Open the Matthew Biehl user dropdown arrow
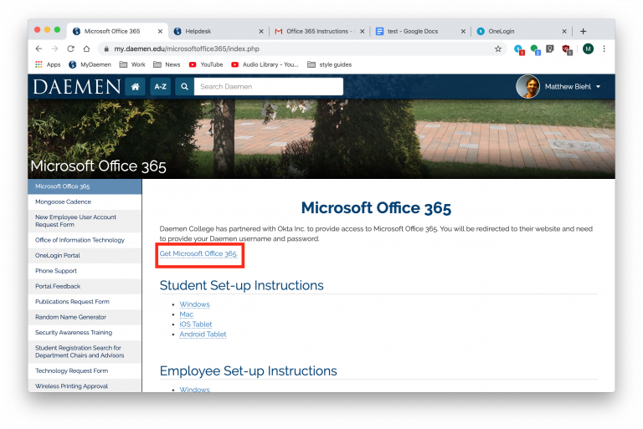The width and height of the screenshot is (643, 429). pos(599,87)
